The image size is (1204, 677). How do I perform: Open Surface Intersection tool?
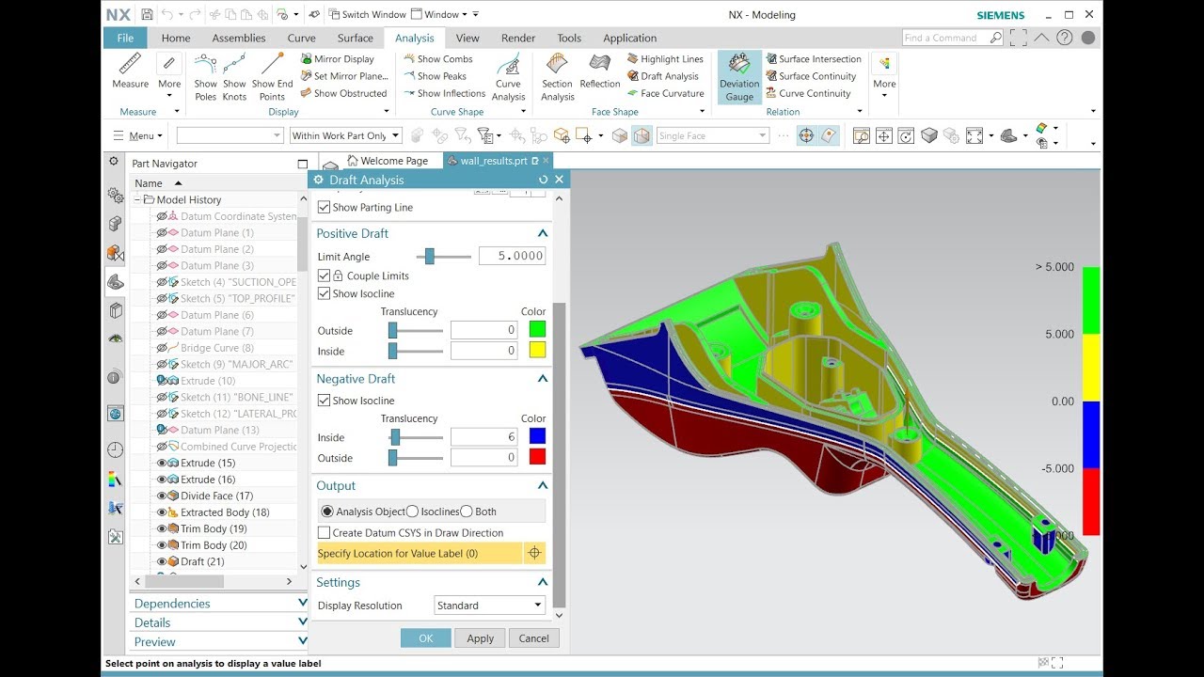click(x=814, y=58)
